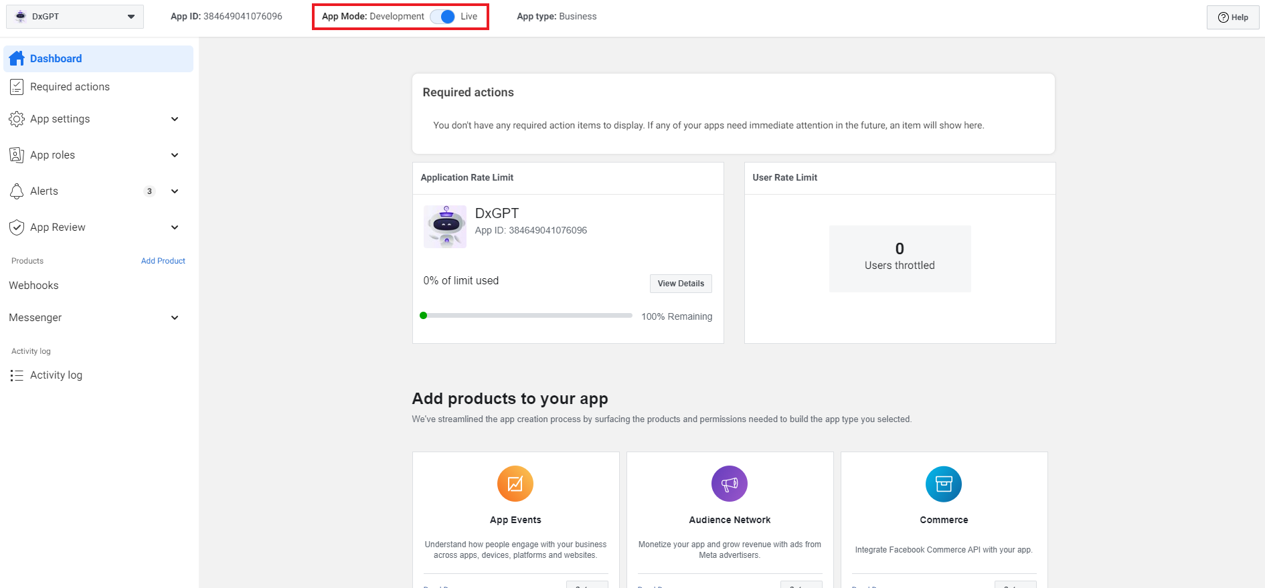Click the Add Product link
1265x588 pixels.
tap(163, 261)
